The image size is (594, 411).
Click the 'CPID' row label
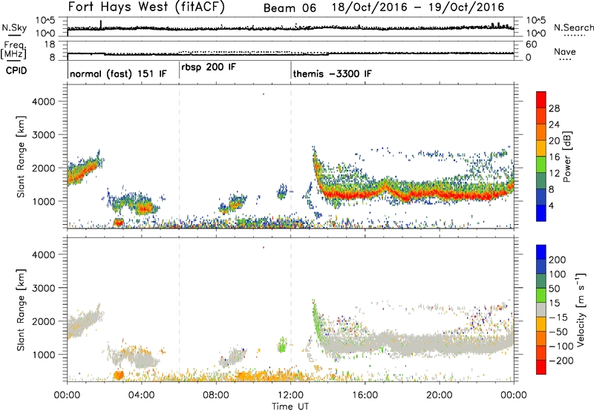click(16, 70)
